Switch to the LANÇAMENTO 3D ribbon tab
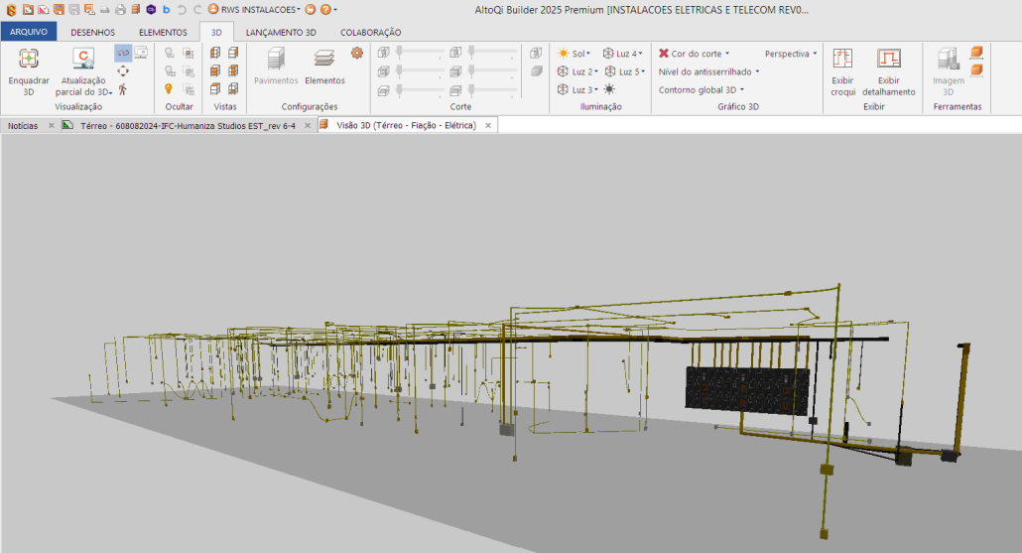This screenshot has width=1022, height=553. pyautogui.click(x=282, y=32)
